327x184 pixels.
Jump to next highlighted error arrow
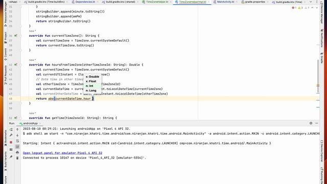pos(317,8)
